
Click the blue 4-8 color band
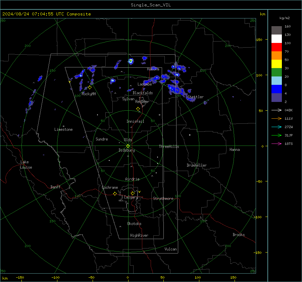(276, 89)
